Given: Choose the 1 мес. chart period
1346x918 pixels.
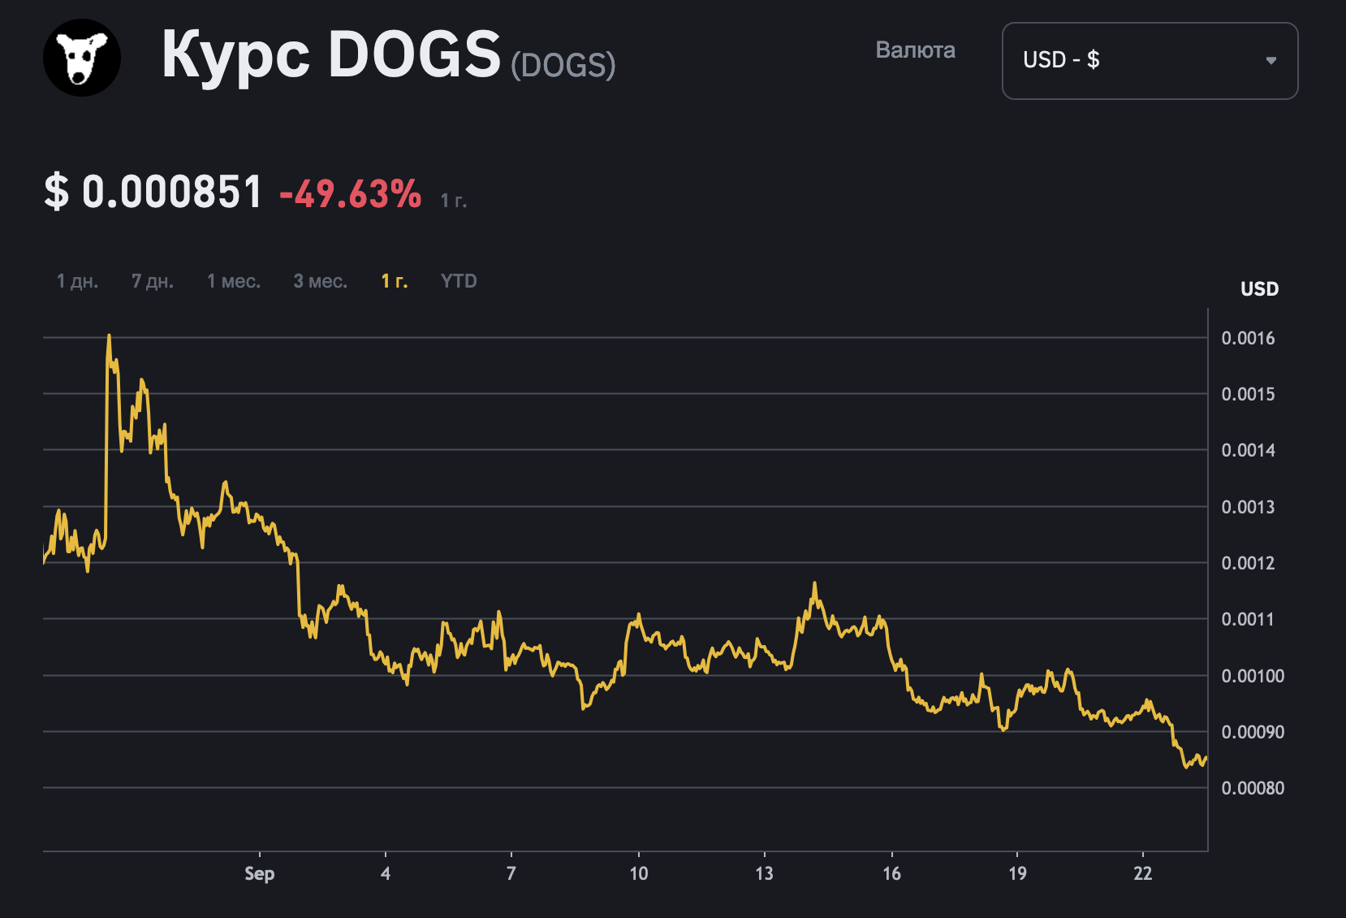Looking at the screenshot, I should click(x=234, y=281).
